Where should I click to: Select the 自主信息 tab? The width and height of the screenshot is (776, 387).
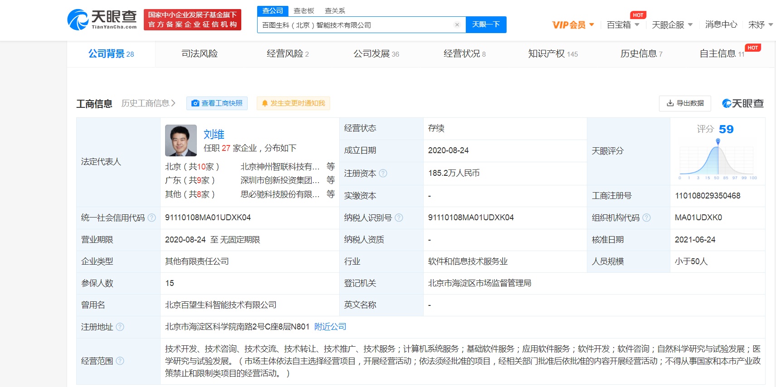coord(722,53)
